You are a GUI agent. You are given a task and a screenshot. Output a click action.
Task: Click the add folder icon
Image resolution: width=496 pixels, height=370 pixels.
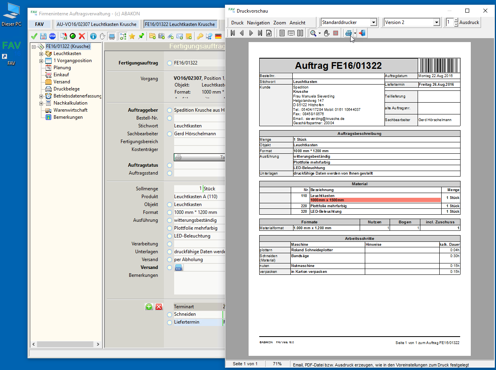click(x=152, y=36)
